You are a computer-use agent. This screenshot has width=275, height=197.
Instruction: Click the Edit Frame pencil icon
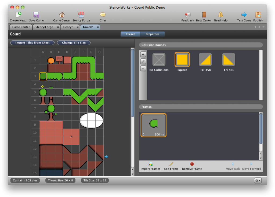[x=171, y=164]
